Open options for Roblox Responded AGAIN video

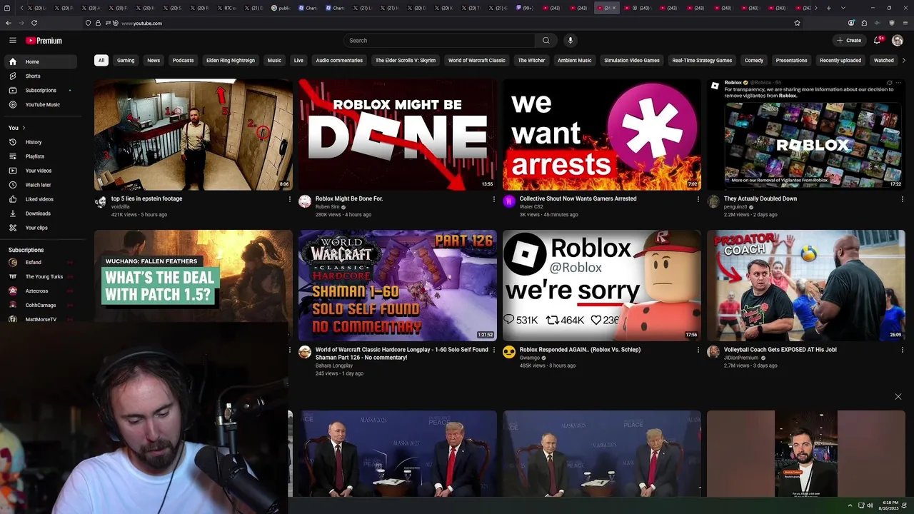pyautogui.click(x=698, y=350)
